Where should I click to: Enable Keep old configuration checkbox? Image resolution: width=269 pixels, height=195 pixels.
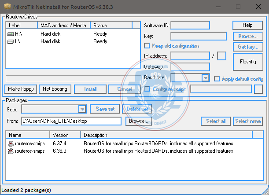point(147,46)
